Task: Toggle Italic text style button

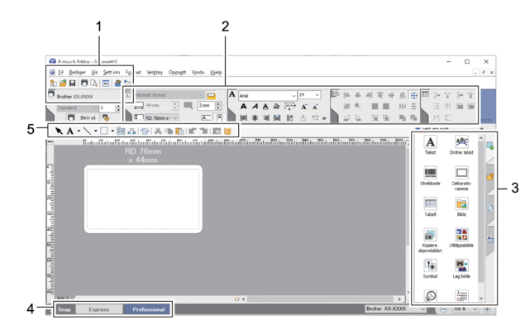Action: (255, 107)
